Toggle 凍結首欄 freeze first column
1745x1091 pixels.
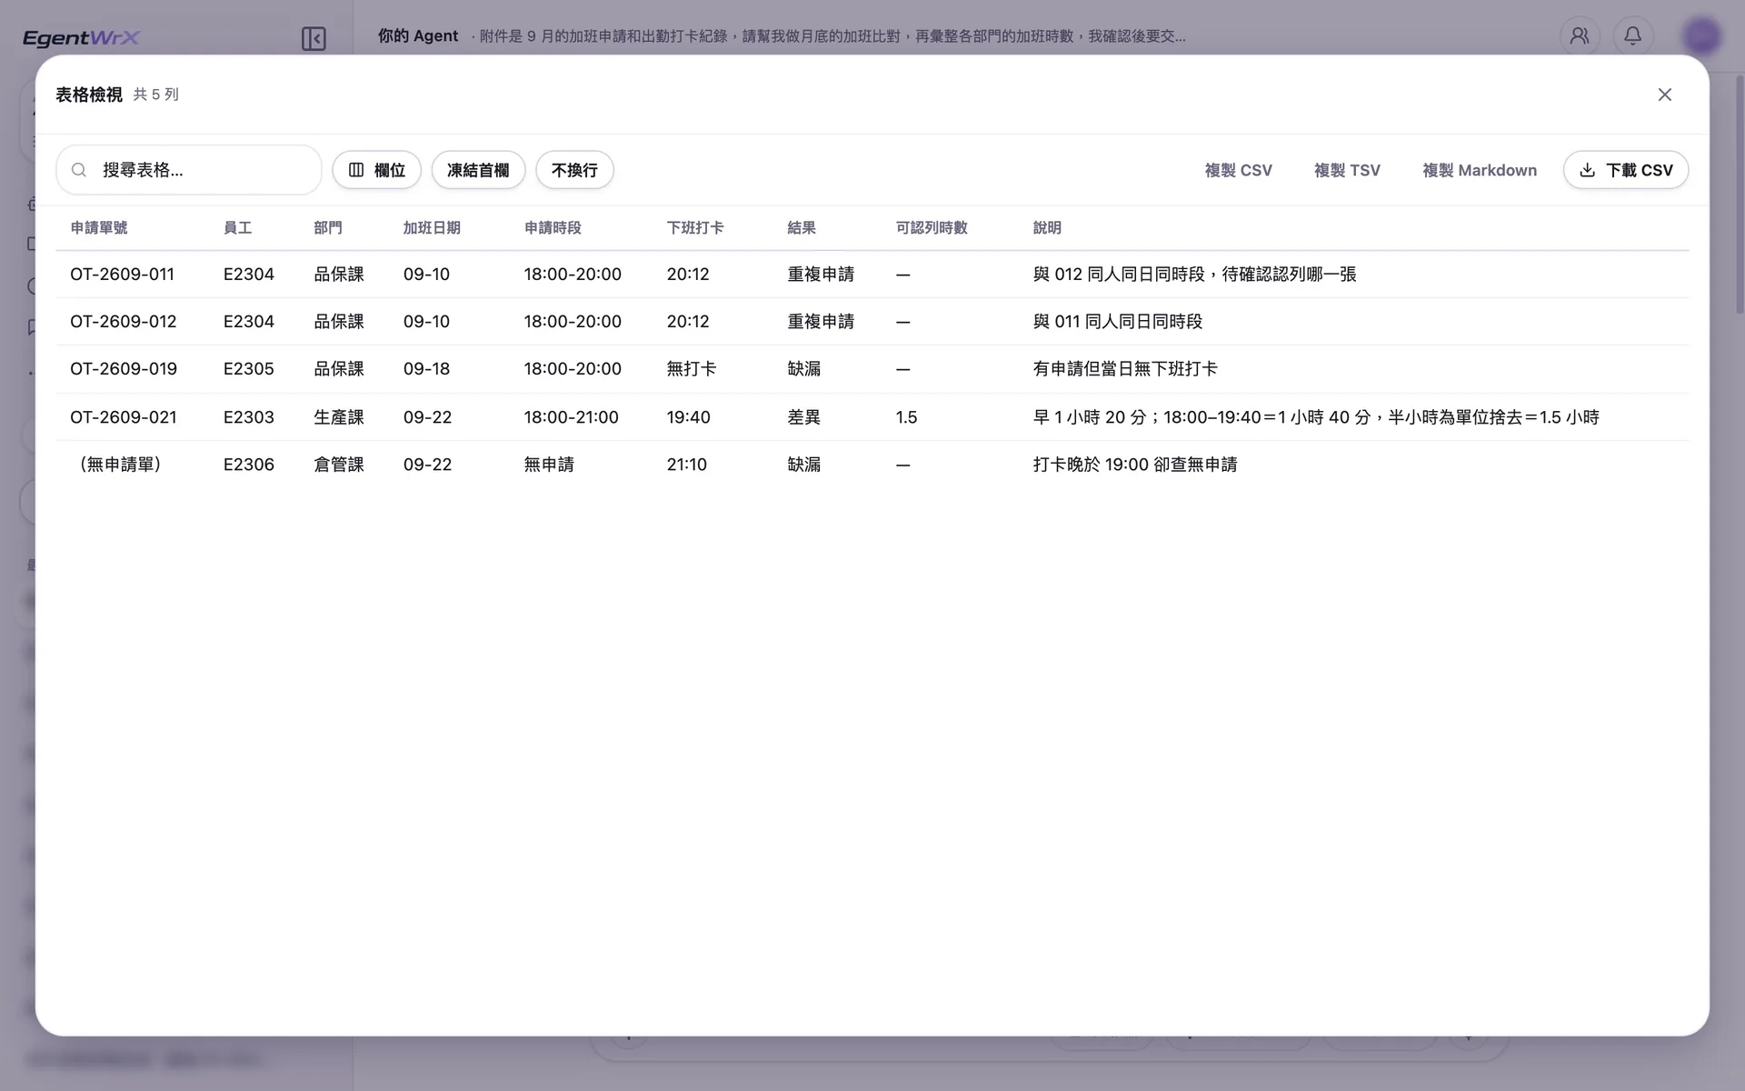tap(478, 170)
